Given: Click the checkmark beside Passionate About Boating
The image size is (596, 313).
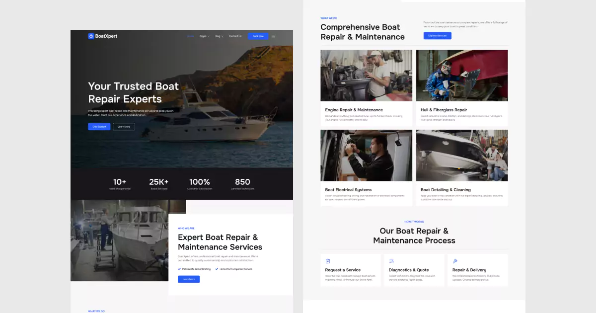Looking at the screenshot, I should coord(179,269).
